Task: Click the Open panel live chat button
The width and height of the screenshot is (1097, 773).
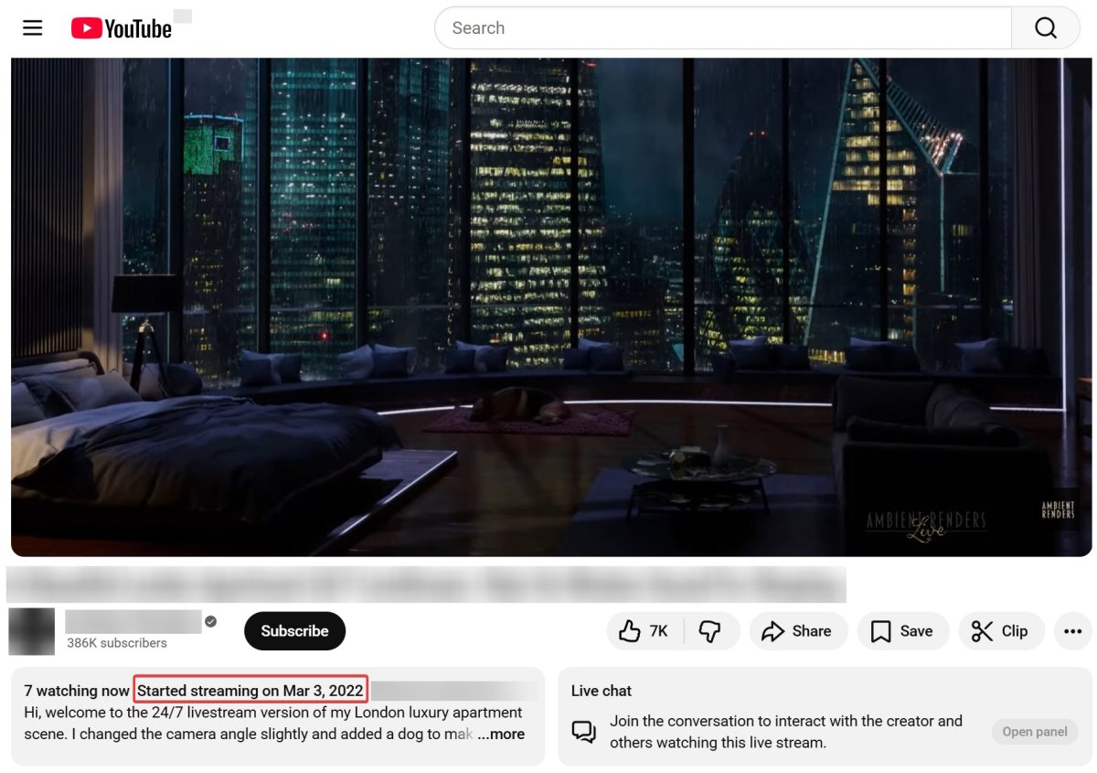Action: point(1034,732)
